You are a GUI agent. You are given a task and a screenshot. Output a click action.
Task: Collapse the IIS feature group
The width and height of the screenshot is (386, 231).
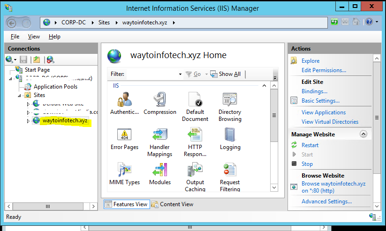(264, 86)
